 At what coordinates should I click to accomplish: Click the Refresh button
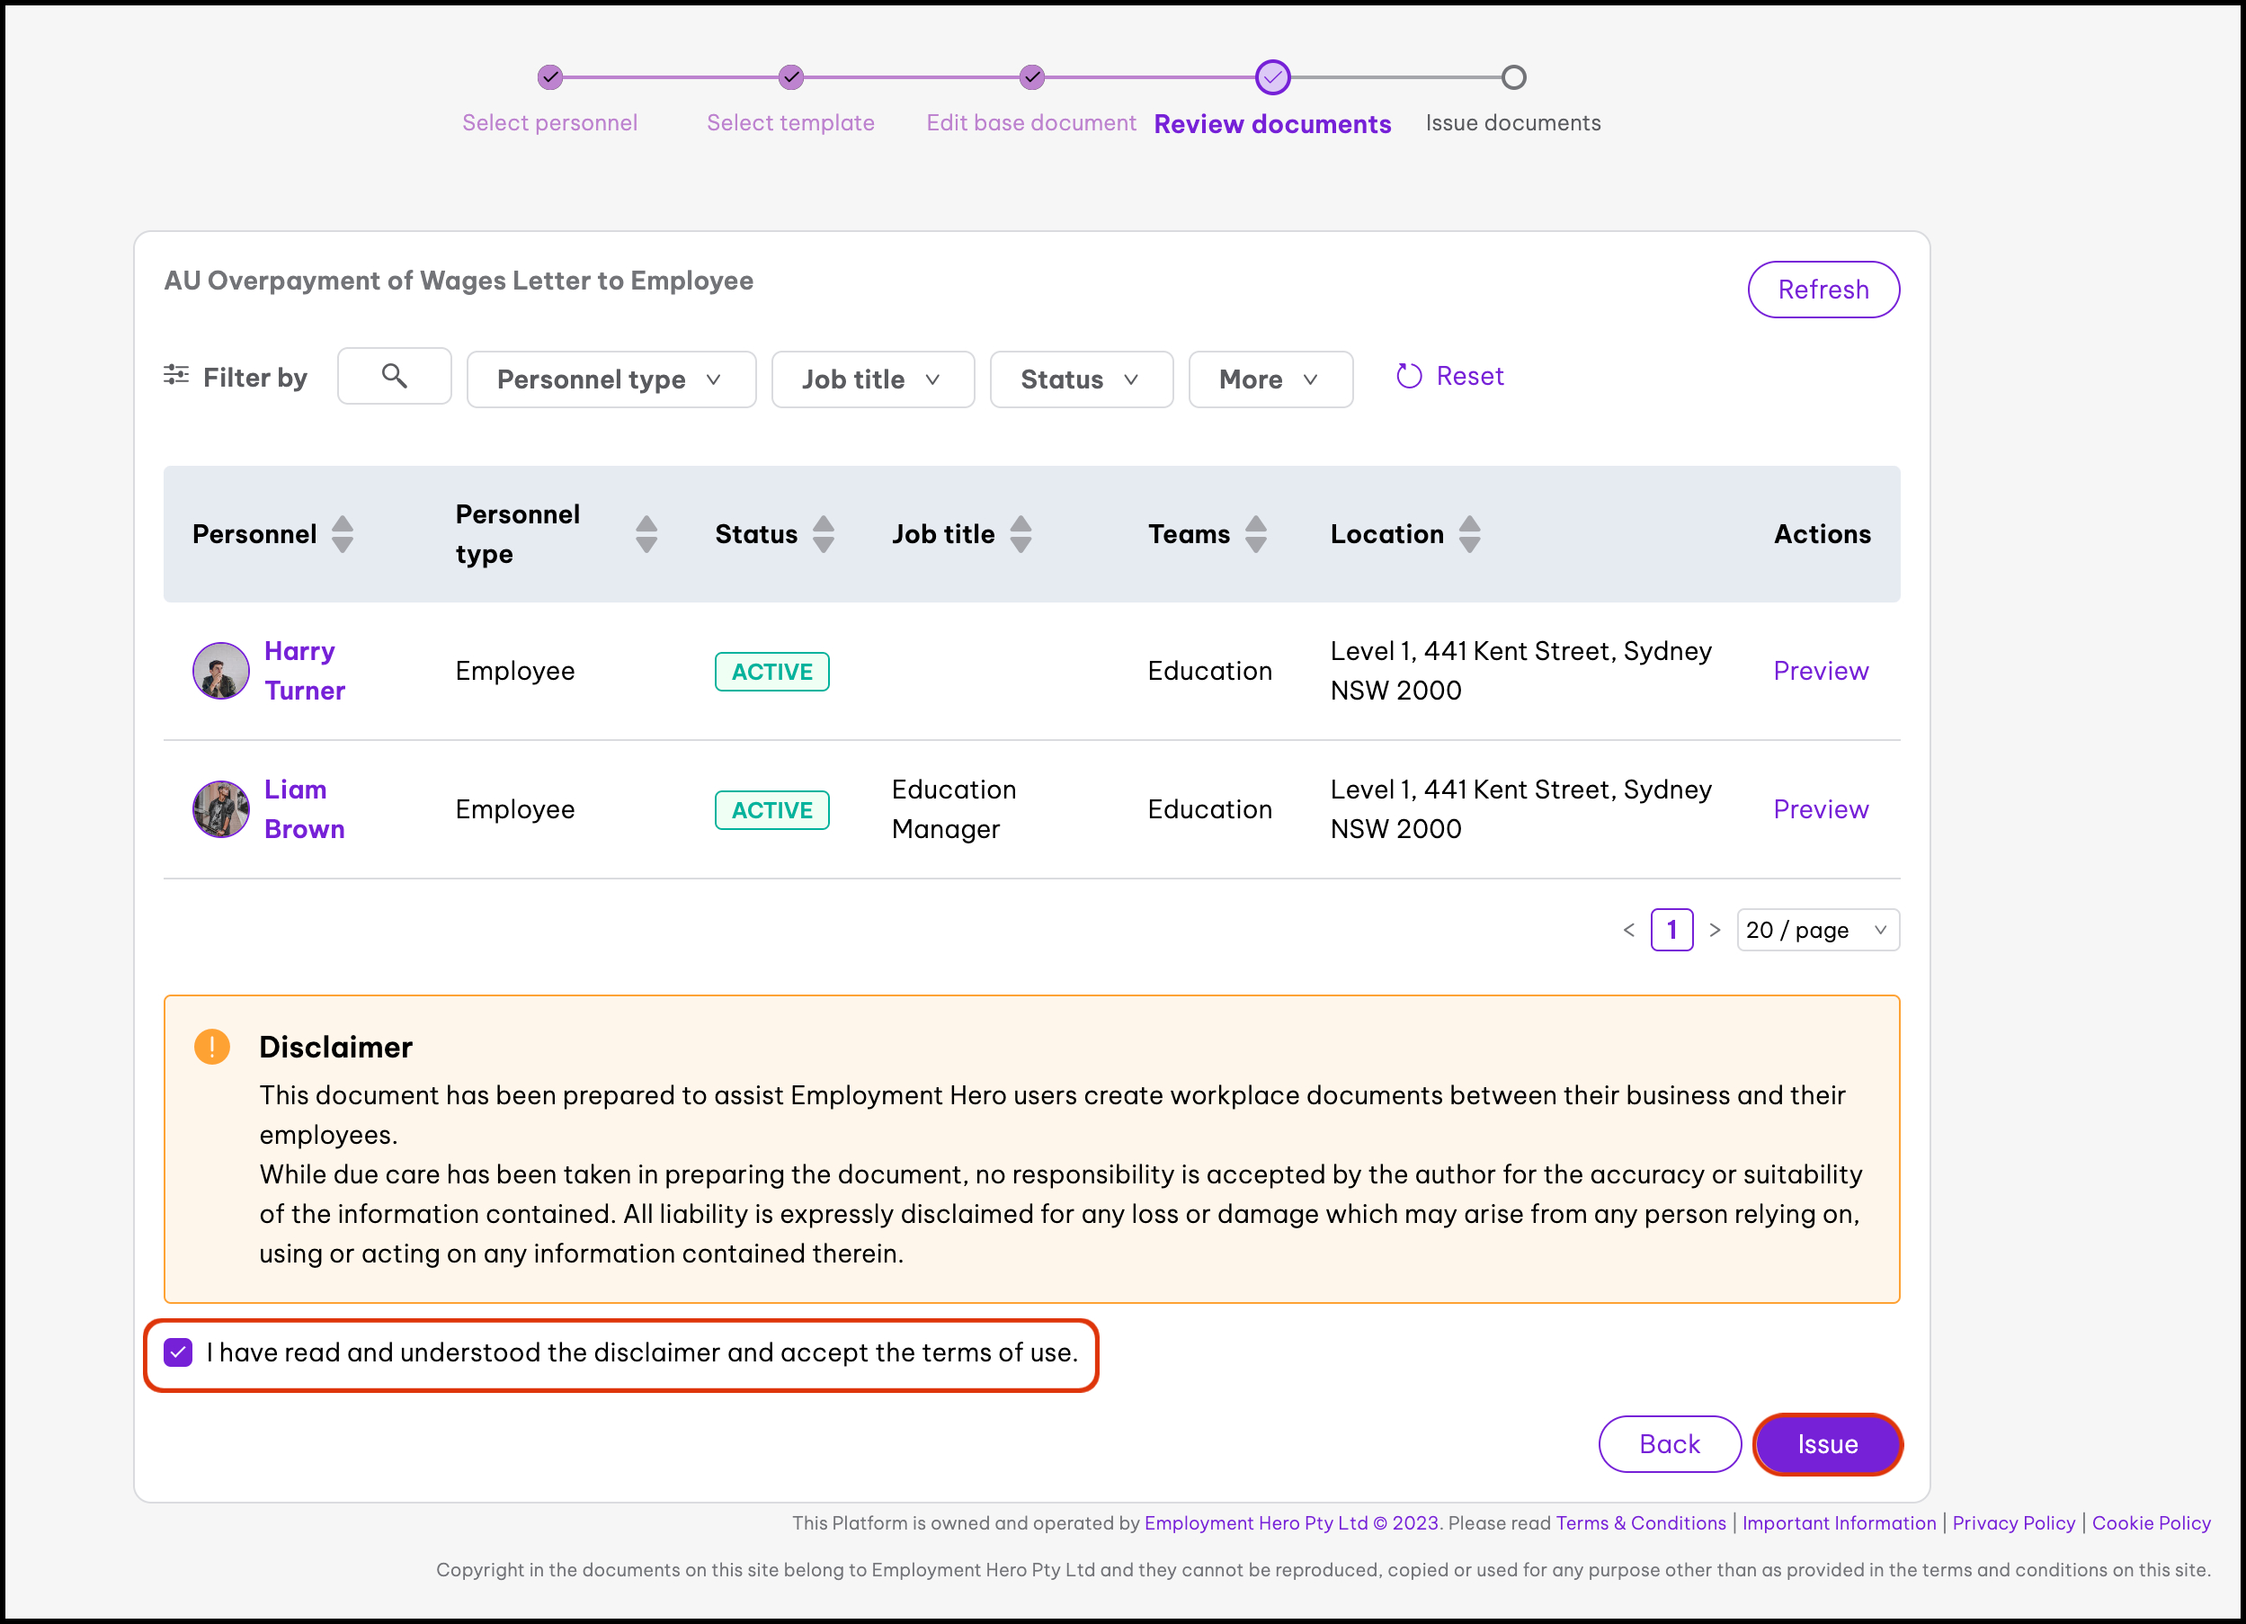1823,290
